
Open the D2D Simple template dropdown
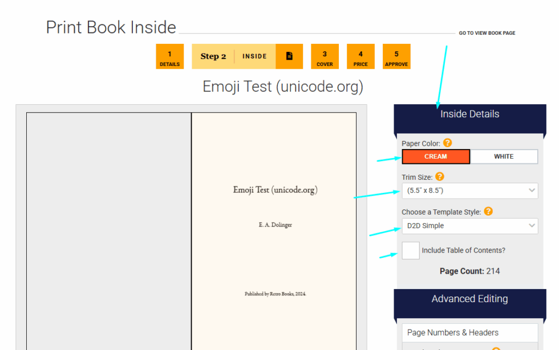pos(469,226)
